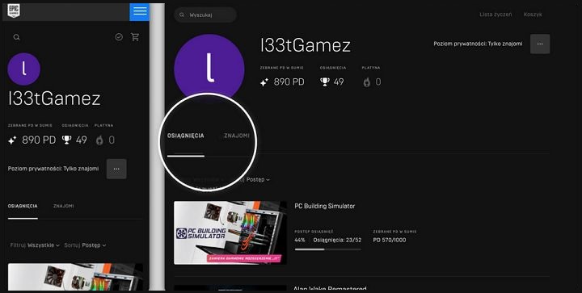The width and height of the screenshot is (582, 293).
Task: Open the three-dots options button in mobile view
Action: pyautogui.click(x=116, y=169)
